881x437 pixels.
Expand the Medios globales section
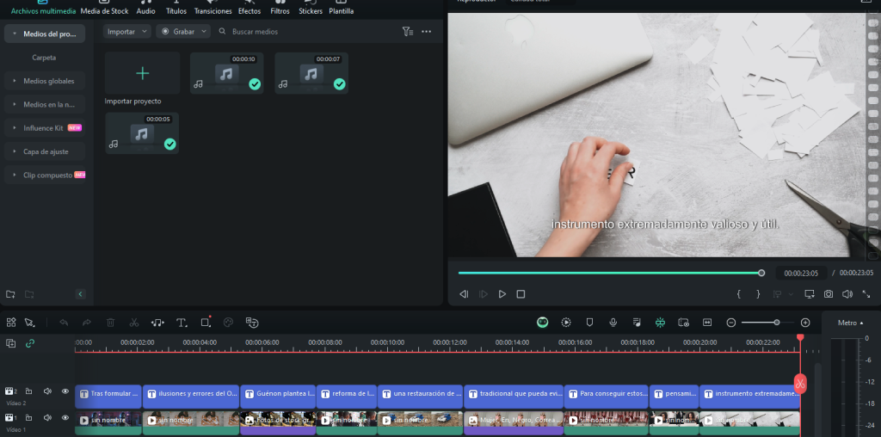[48, 81]
